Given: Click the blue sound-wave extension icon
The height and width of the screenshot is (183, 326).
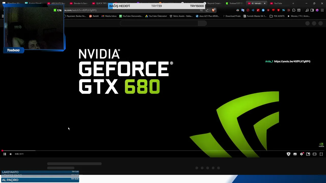Looking at the screenshot, I should (253, 10).
